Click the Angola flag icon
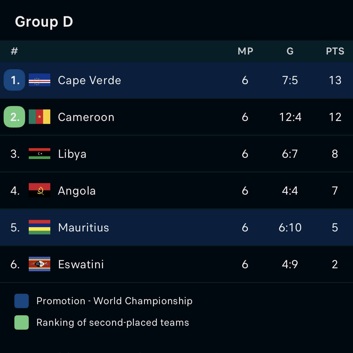This screenshot has width=353, height=353. pyautogui.click(x=40, y=190)
